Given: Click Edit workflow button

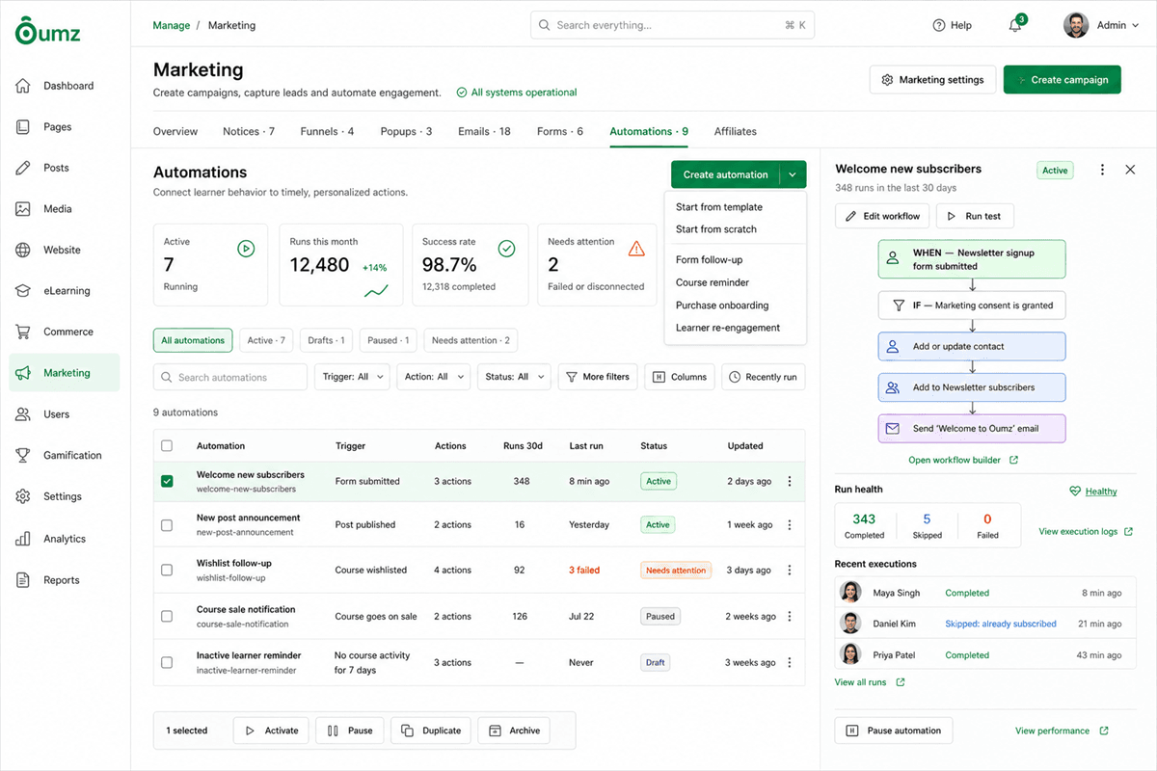Looking at the screenshot, I should 883,216.
